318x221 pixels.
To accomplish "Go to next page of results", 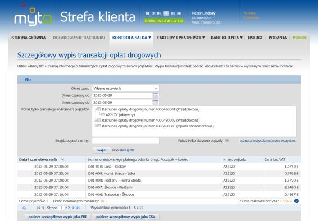I will pyautogui.click(x=74, y=208).
